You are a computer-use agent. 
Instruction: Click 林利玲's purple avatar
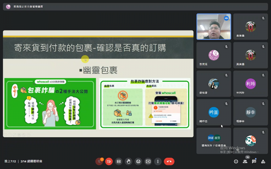point(250,83)
